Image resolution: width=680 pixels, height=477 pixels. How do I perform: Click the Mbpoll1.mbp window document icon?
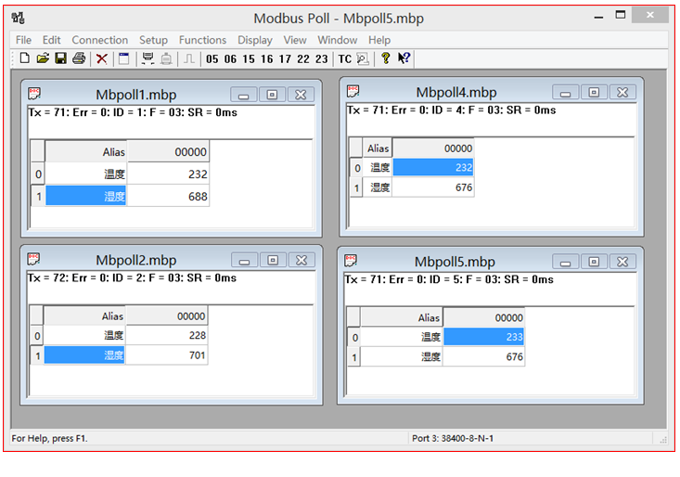[x=34, y=93]
